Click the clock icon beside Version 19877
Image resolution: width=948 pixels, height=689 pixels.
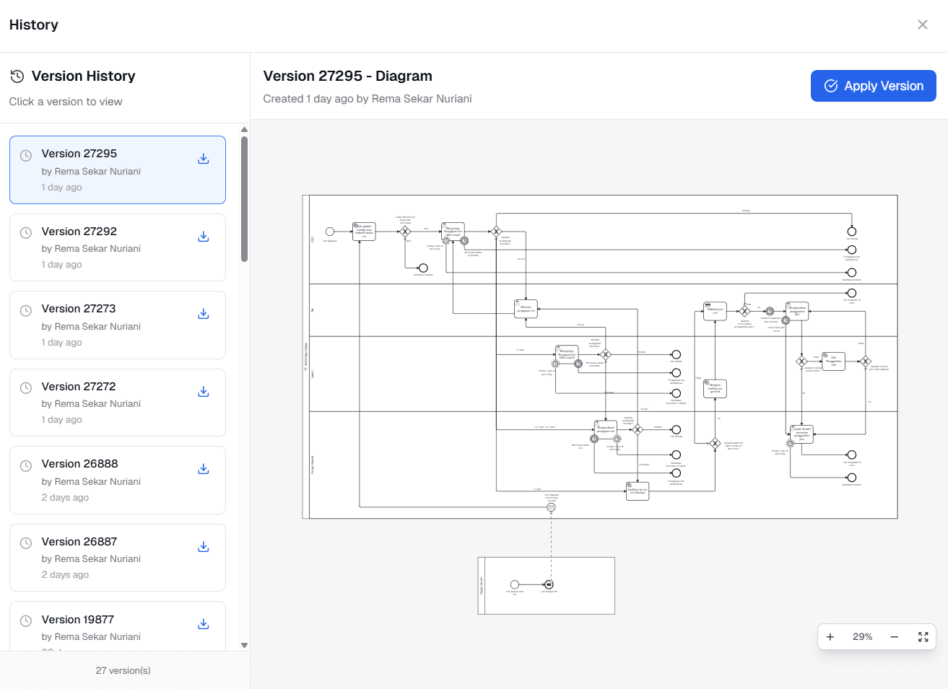coord(26,620)
